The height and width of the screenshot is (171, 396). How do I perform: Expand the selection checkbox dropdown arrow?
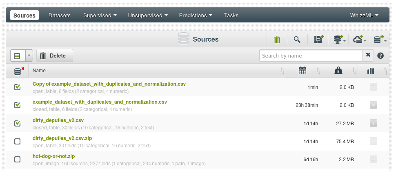click(29, 56)
